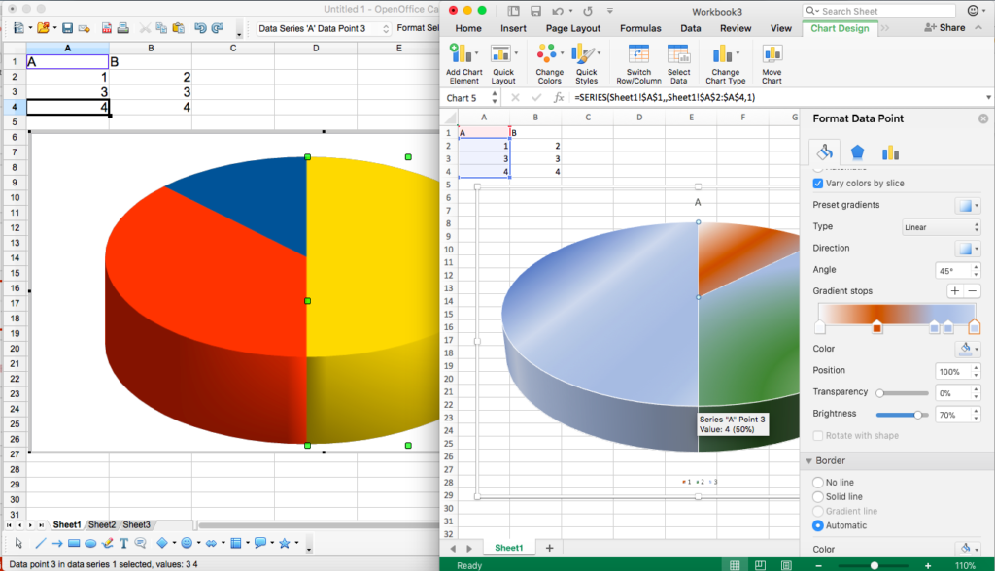This screenshot has width=995, height=571.
Task: Uncheck Vary colors by slice
Action: pyautogui.click(x=818, y=183)
